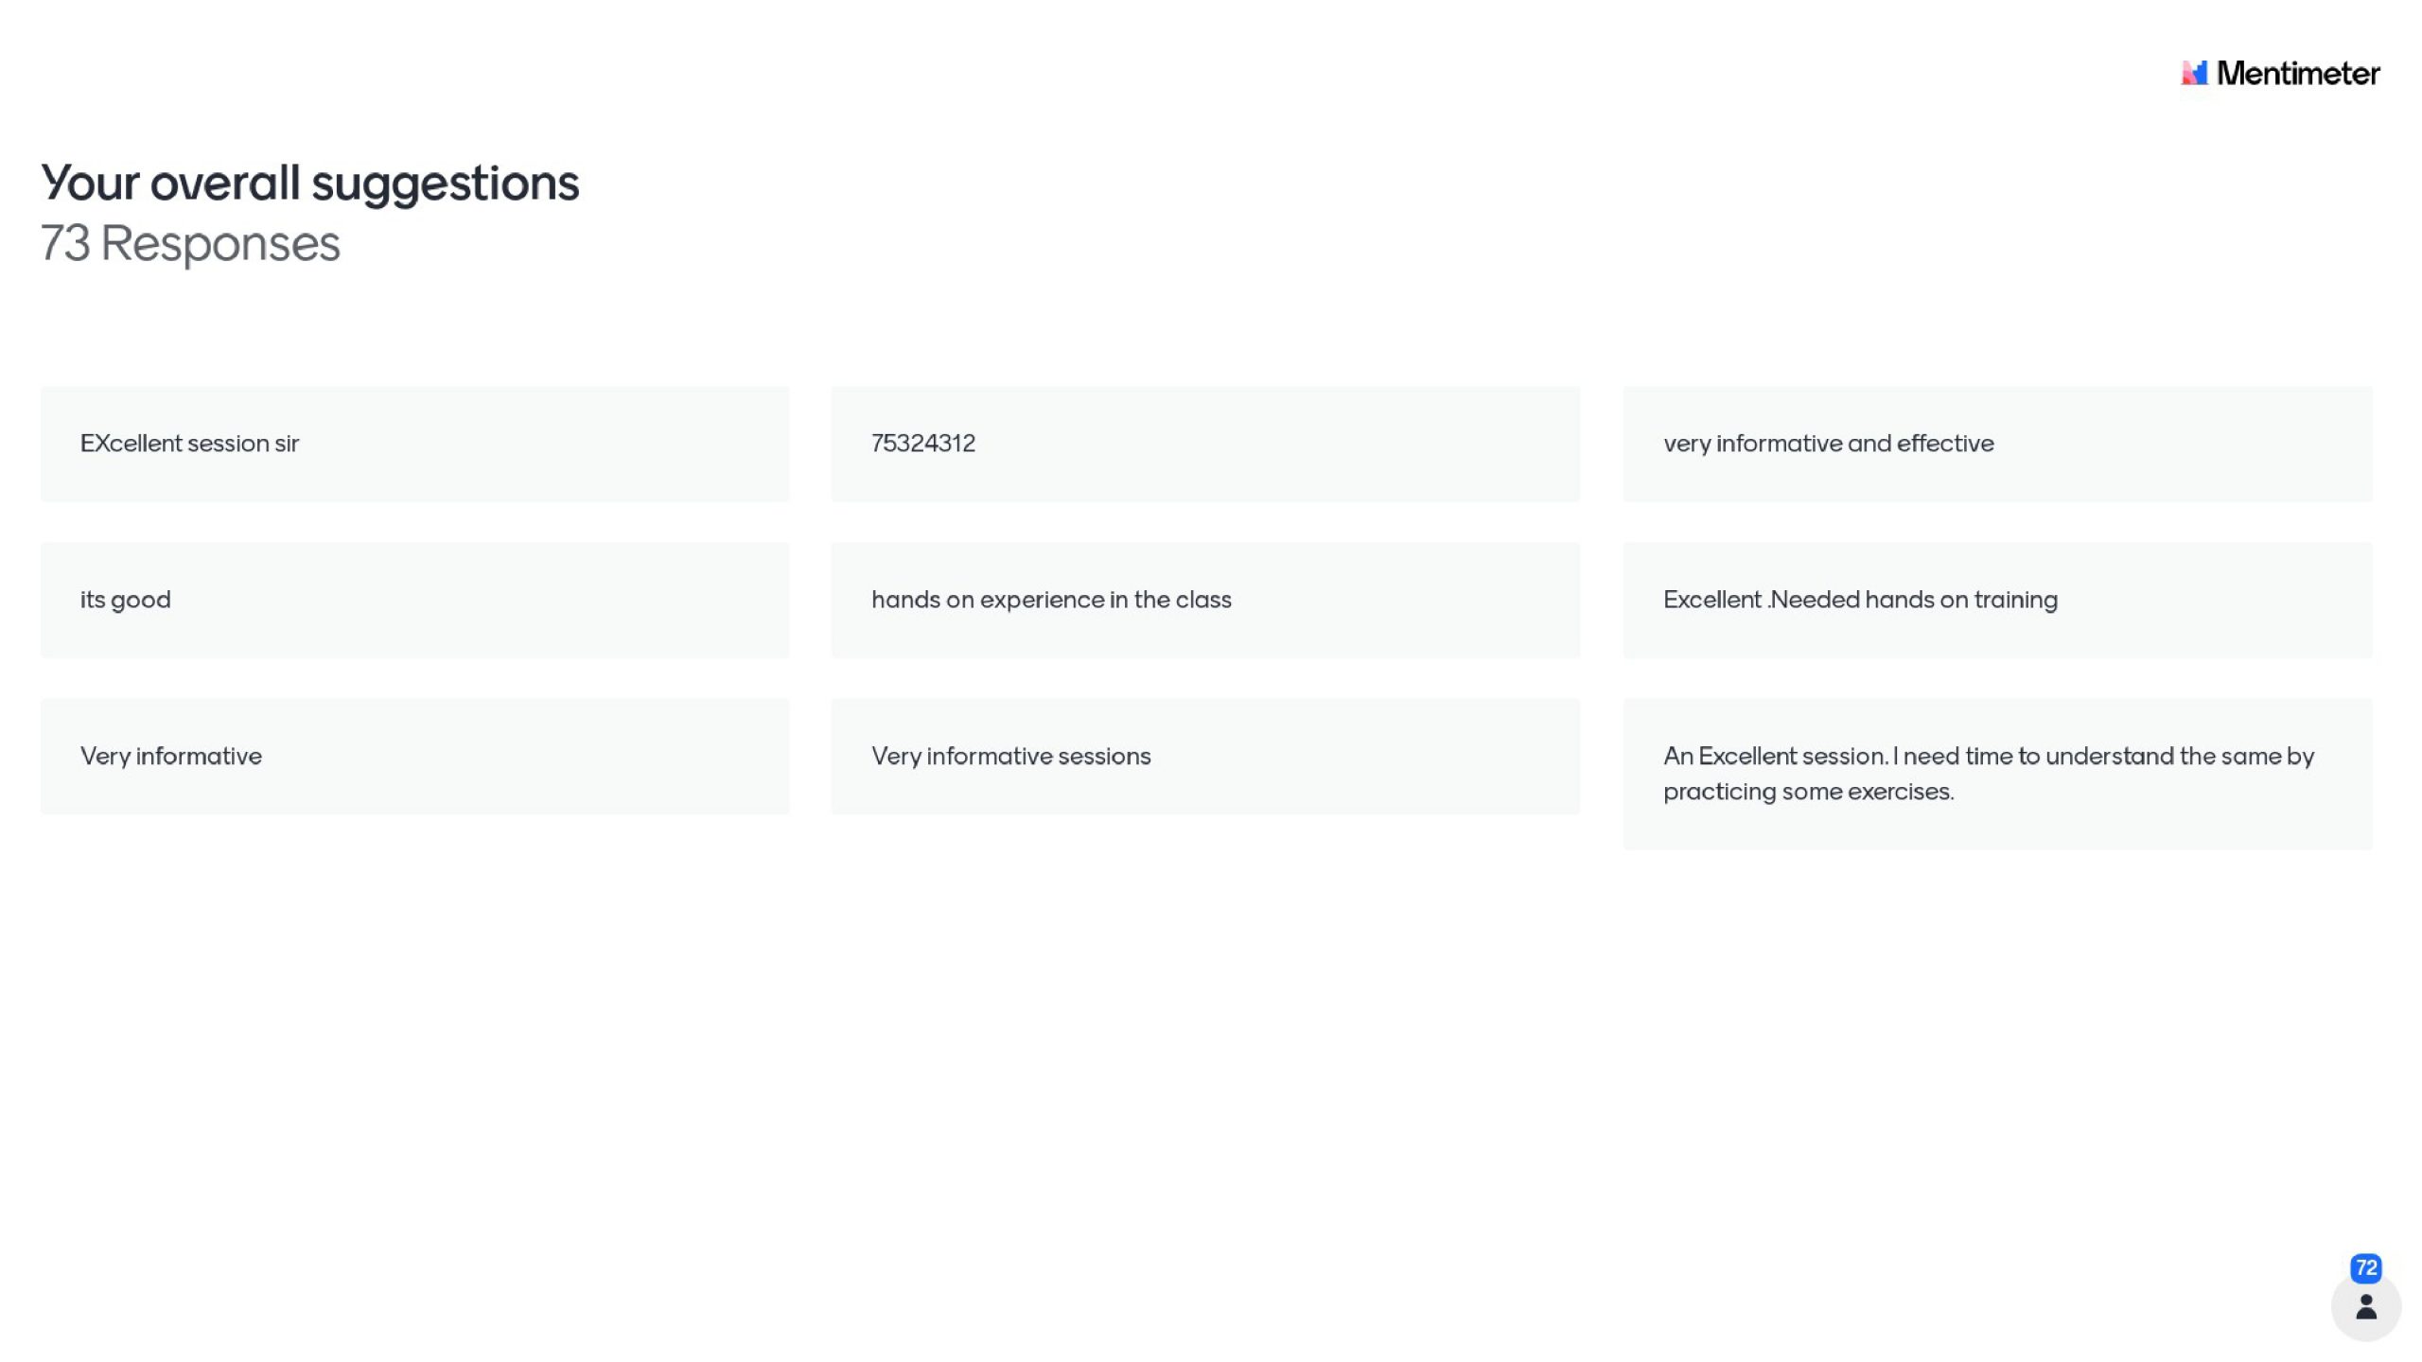This screenshot has width=2422, height=1362.
Task: Select the 'EXcellent session sir' response card
Action: pyautogui.click(x=414, y=444)
